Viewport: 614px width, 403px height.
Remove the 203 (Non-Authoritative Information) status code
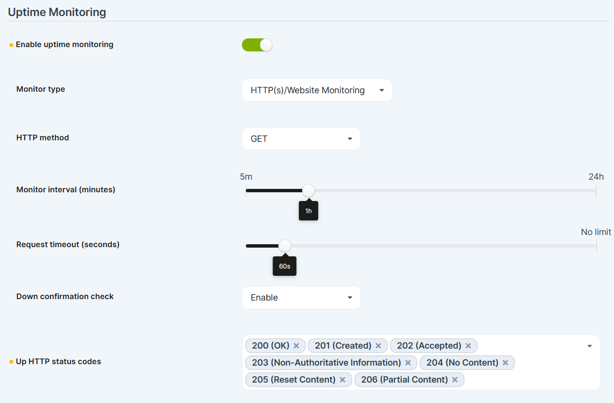point(408,363)
